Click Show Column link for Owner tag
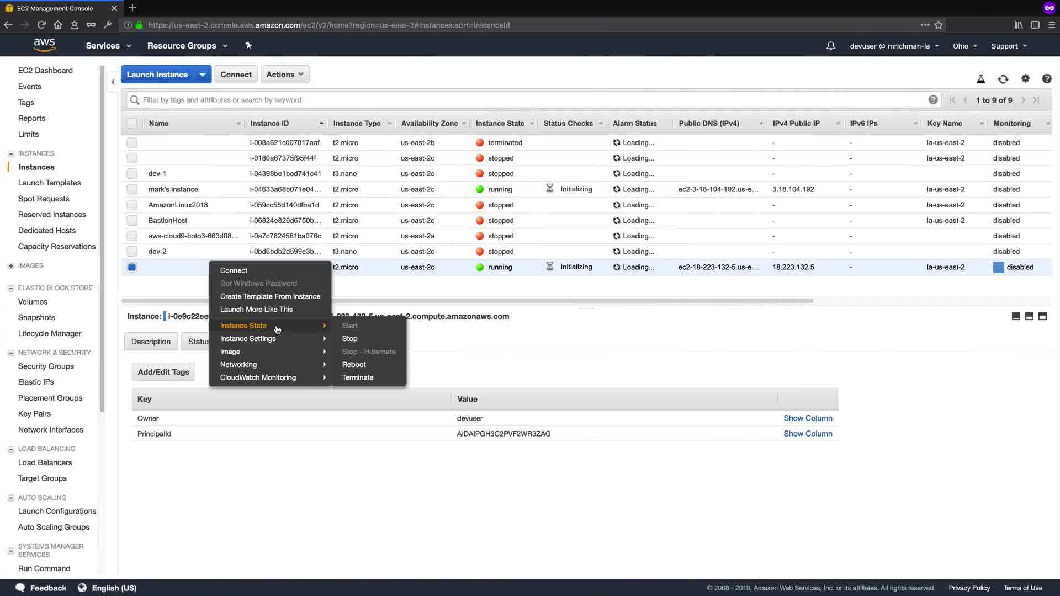 coord(808,418)
